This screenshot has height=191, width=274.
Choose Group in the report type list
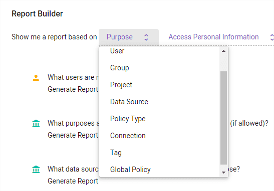coord(159,68)
